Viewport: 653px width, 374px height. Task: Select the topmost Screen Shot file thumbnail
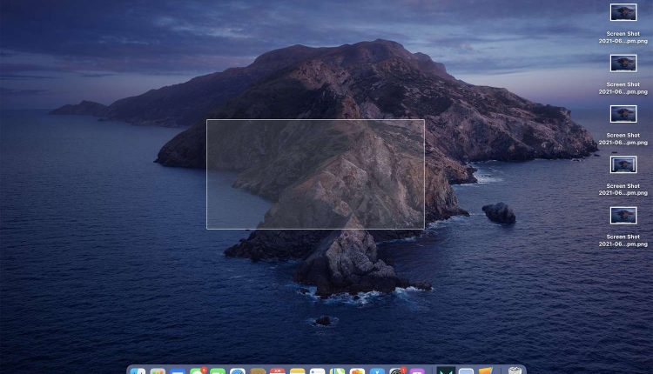[623, 12]
